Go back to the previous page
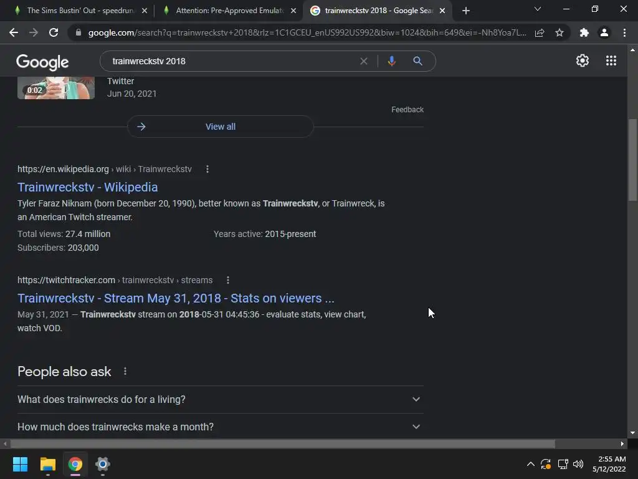 tap(14, 32)
